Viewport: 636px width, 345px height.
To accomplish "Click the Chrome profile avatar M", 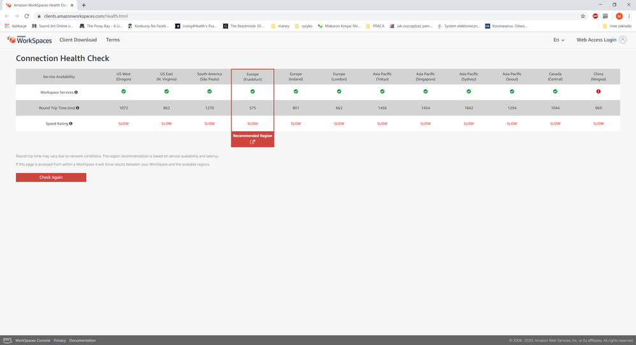I will (x=619, y=16).
